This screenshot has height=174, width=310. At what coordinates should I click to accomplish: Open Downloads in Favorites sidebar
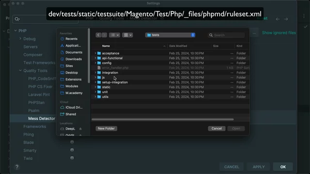(x=71, y=59)
